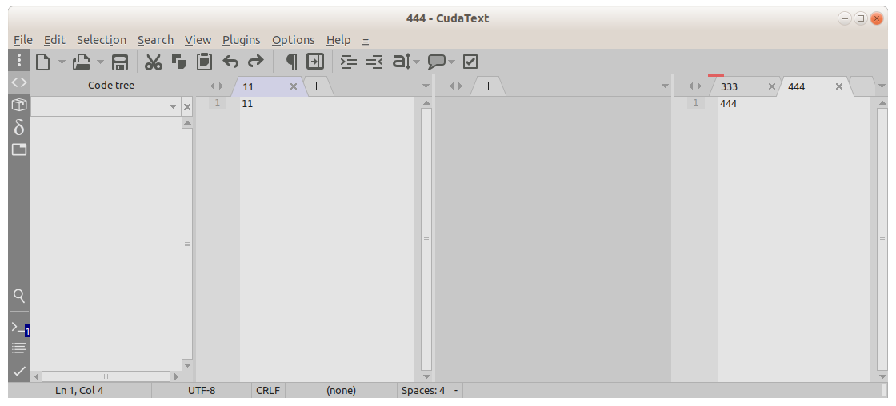Click the Unindent lines icon
Screen dimensions: 896x406
click(x=374, y=62)
